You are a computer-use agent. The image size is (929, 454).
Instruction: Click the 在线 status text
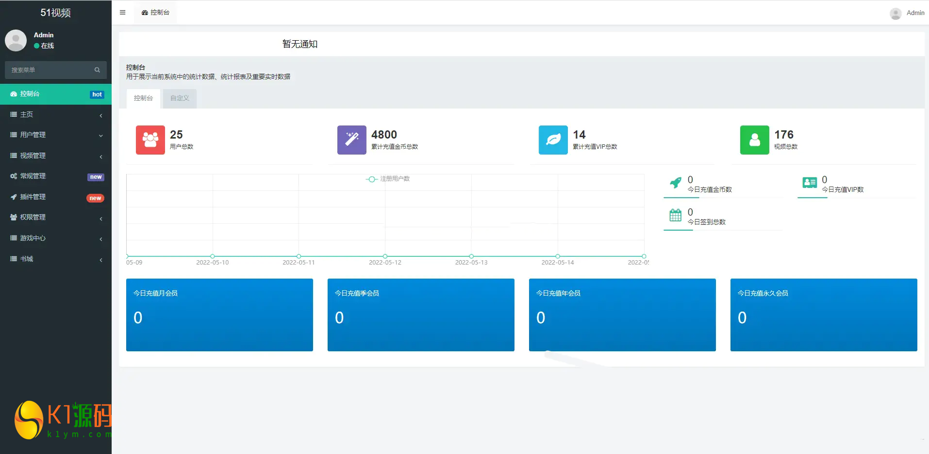[x=48, y=46]
